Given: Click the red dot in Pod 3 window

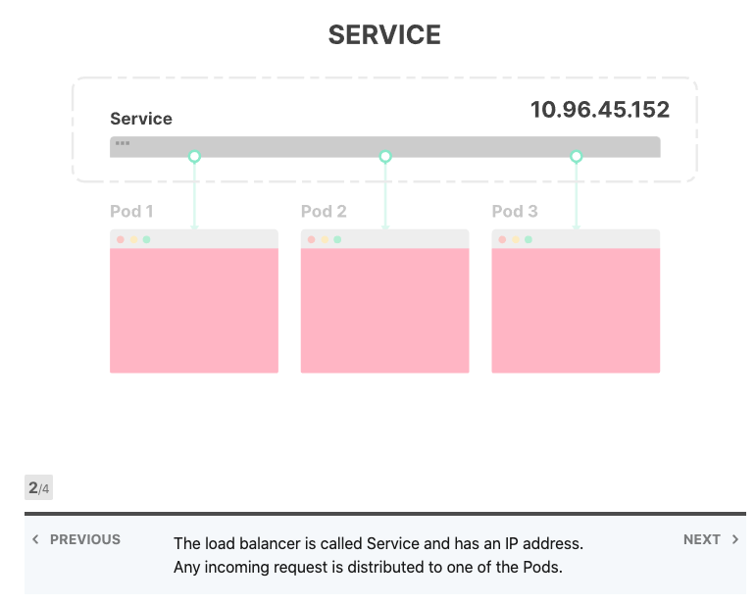Looking at the screenshot, I should click(502, 239).
